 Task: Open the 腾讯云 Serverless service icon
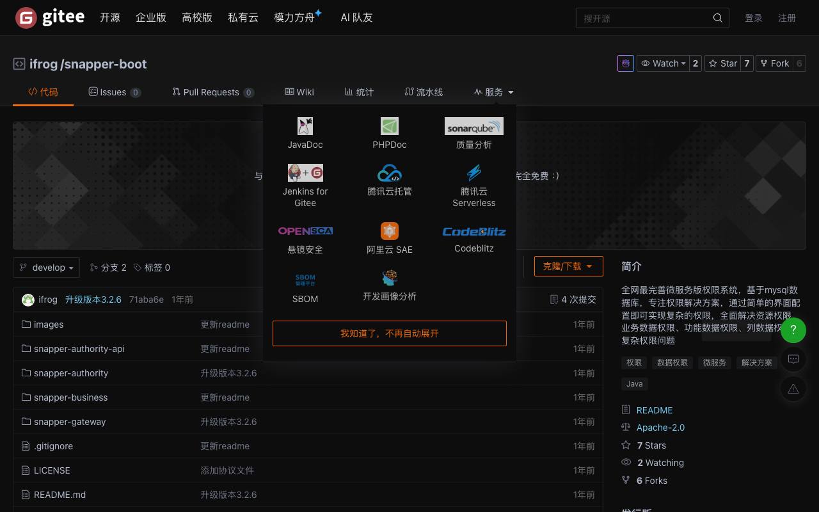[x=474, y=173]
